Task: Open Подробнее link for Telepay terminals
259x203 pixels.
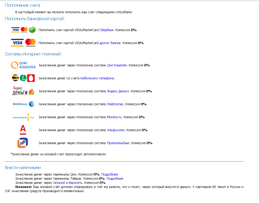Action: tap(115, 179)
